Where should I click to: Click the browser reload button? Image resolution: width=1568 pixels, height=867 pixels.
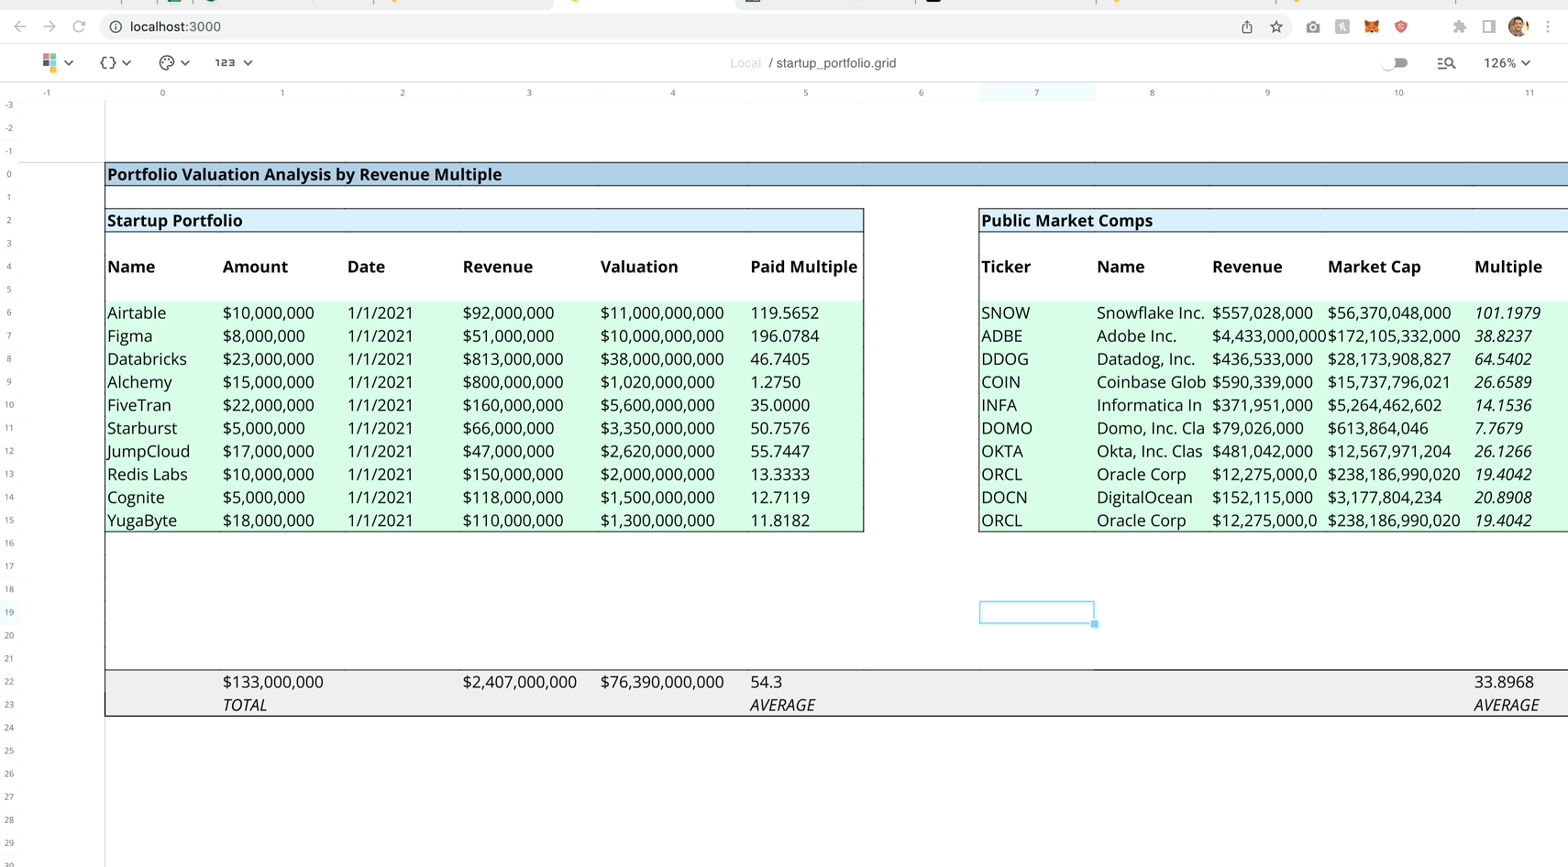79,27
